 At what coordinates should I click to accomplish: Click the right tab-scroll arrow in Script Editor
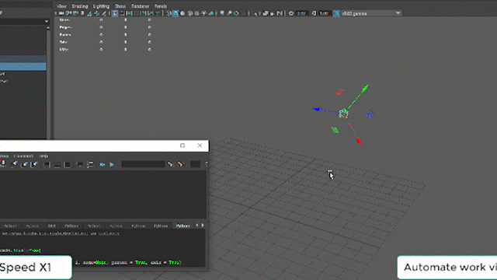pyautogui.click(x=203, y=226)
